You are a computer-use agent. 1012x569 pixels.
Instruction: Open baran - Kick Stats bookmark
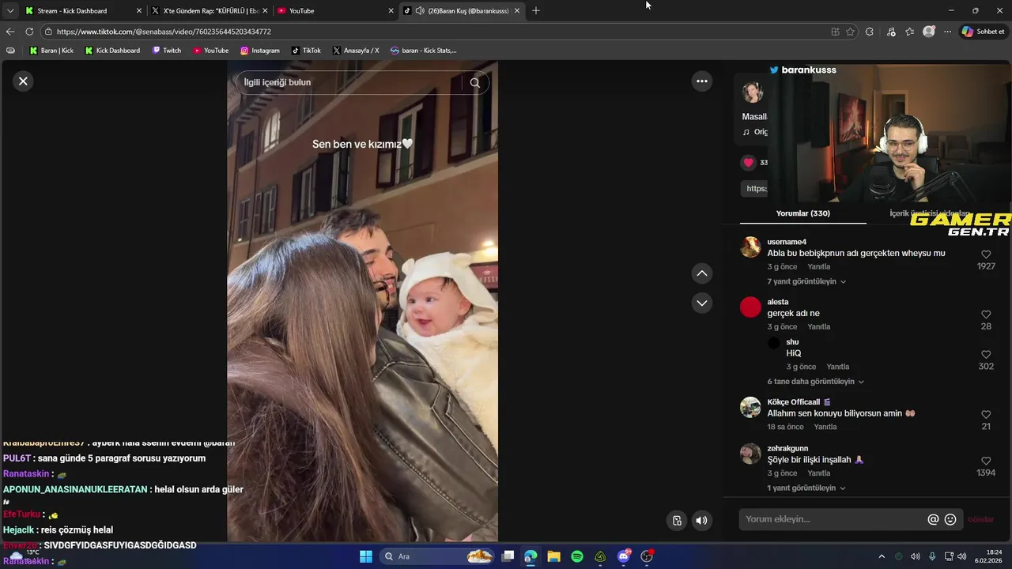coord(423,51)
